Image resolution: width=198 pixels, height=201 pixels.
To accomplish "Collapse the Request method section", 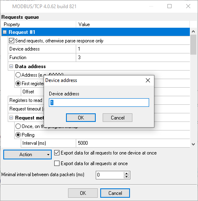I will pos(11,118).
